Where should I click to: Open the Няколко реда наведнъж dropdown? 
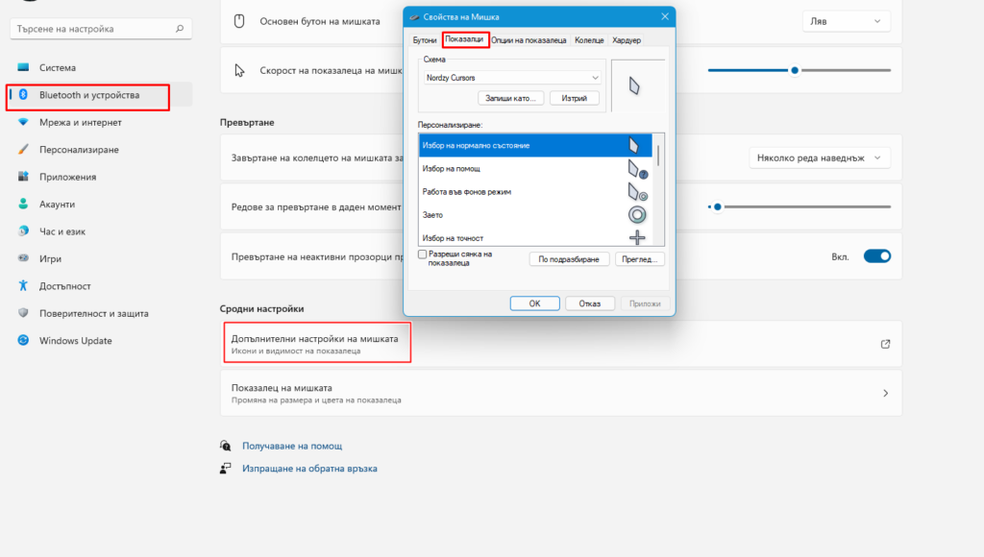point(820,158)
